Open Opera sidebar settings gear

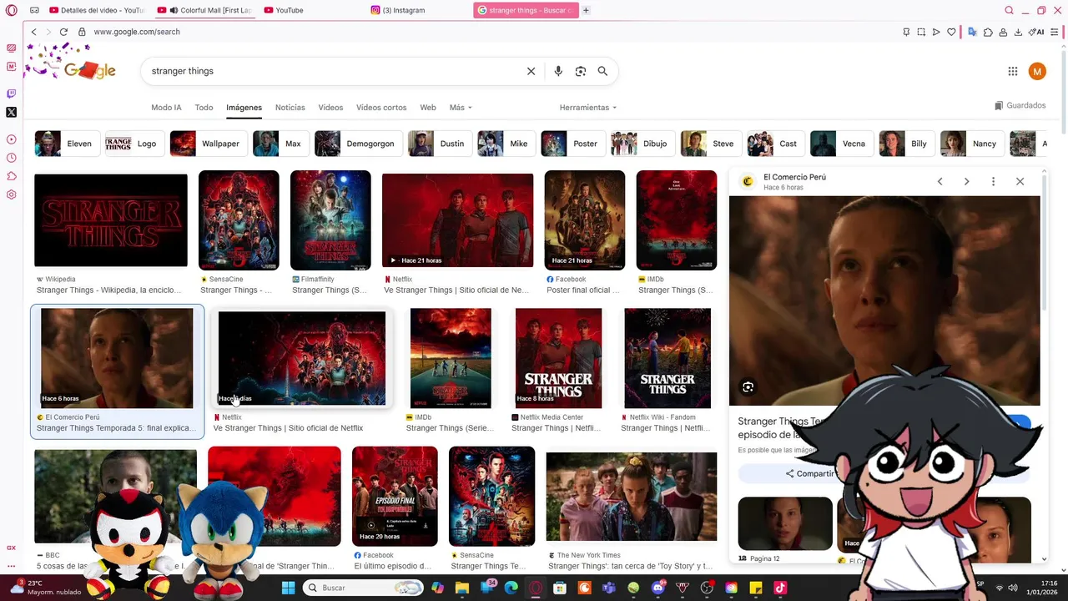click(11, 194)
